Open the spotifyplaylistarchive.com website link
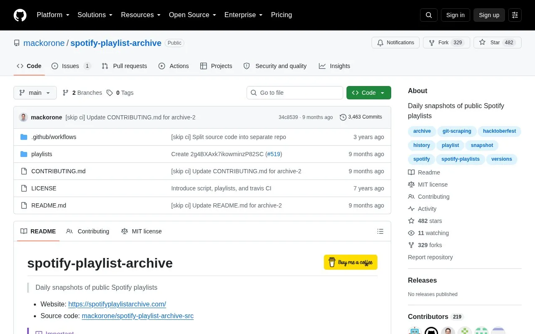The height and width of the screenshot is (334, 535). pyautogui.click(x=117, y=304)
